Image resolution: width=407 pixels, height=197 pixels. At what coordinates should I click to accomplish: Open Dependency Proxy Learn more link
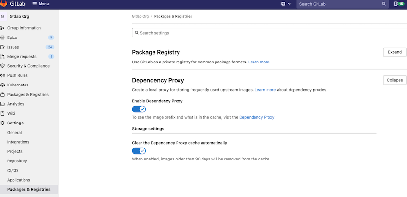265,90
